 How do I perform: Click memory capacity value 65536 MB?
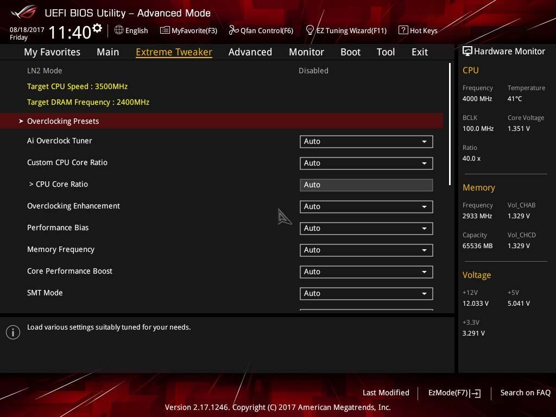[x=478, y=246]
